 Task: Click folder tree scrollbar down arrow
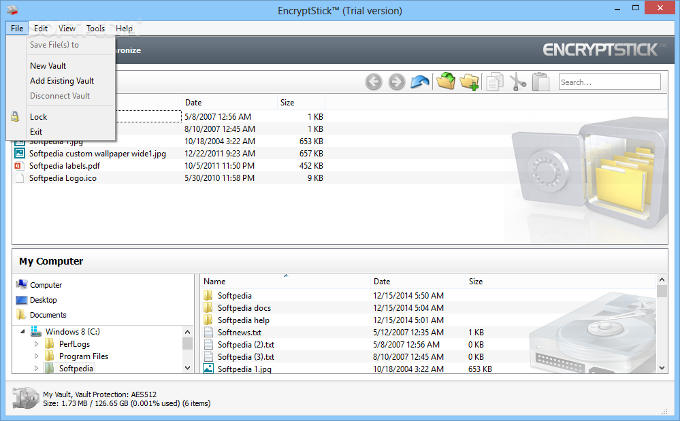187,368
